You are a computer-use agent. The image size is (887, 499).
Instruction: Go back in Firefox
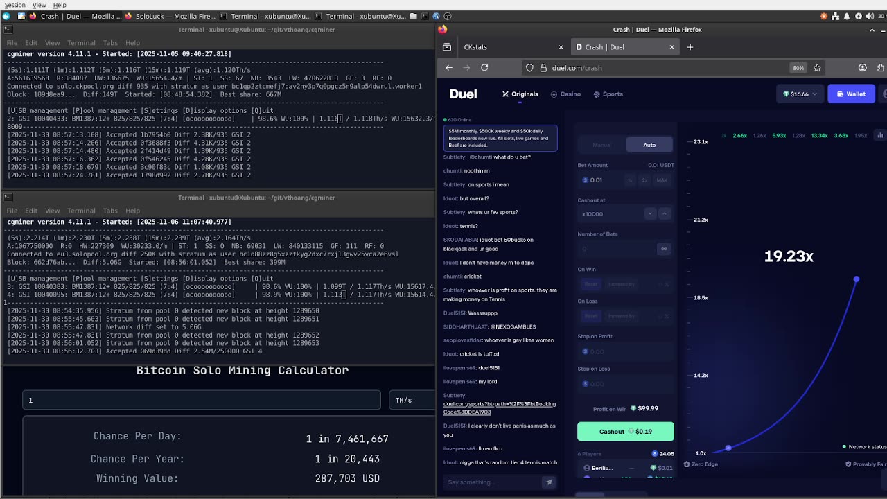pyautogui.click(x=449, y=68)
